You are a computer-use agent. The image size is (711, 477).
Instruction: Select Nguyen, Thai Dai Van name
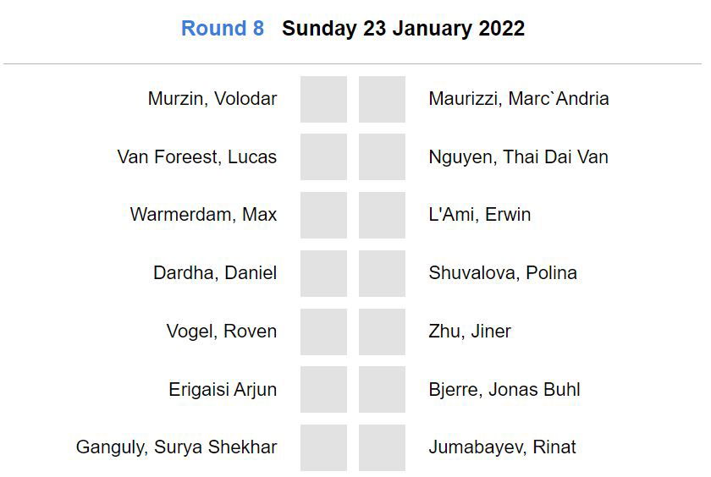[x=519, y=156]
